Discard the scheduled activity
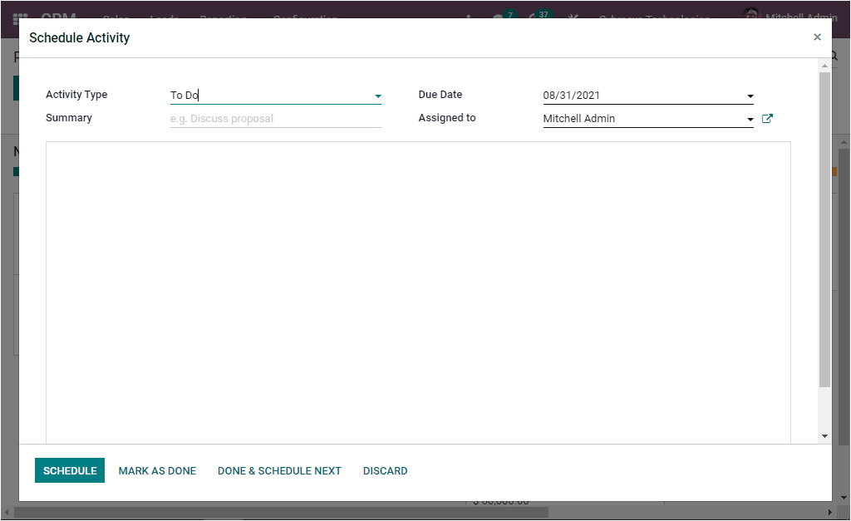The width and height of the screenshot is (851, 521). [385, 470]
